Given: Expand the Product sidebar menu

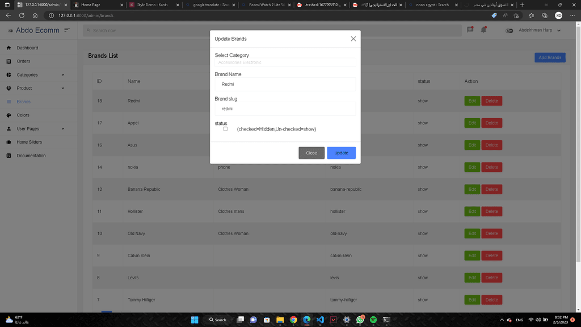Looking at the screenshot, I should point(62,88).
